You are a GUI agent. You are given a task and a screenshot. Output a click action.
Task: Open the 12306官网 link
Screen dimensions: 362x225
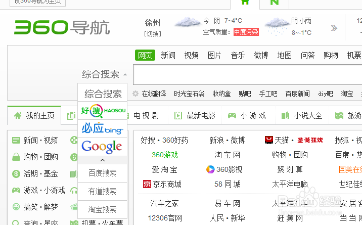tap(165, 218)
